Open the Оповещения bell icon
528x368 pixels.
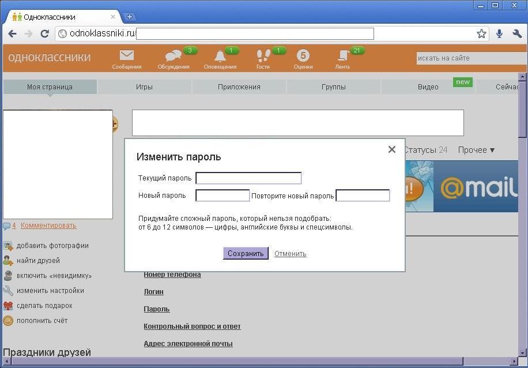click(220, 56)
